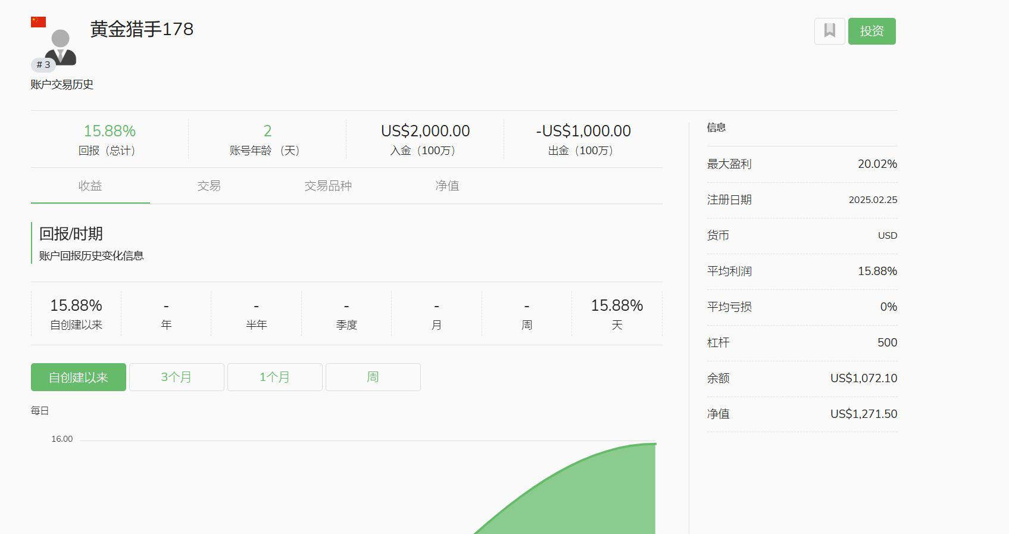This screenshot has width=1009, height=534.
Task: Open the trader avatar picture
Action: tap(61, 48)
